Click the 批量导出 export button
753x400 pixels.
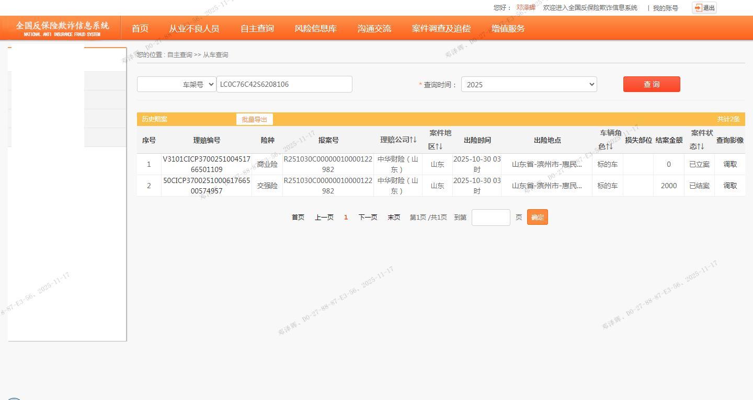(x=254, y=119)
